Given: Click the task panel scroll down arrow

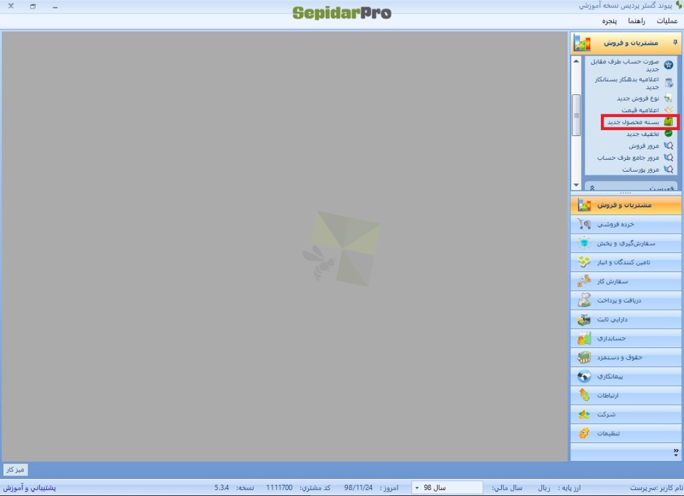Looking at the screenshot, I should point(576,185).
